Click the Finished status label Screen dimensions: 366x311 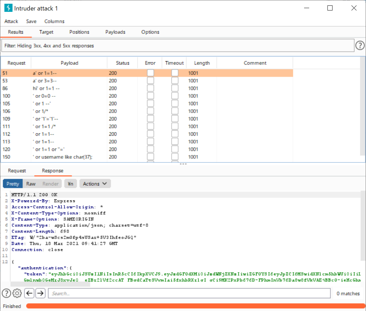(x=12, y=306)
